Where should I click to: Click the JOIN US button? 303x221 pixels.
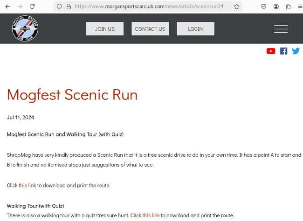[105, 28]
